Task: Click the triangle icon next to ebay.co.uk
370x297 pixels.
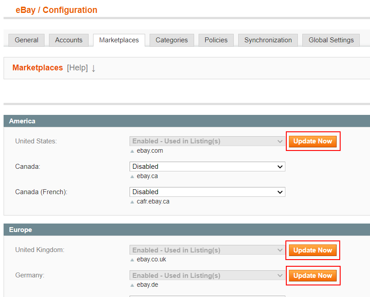Action: point(132,260)
